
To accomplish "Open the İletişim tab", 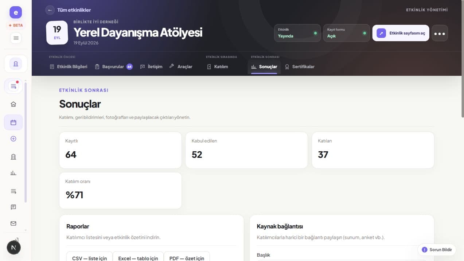I will (151, 67).
